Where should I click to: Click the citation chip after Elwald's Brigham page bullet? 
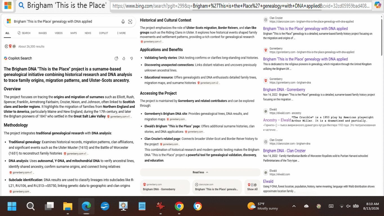194,132
